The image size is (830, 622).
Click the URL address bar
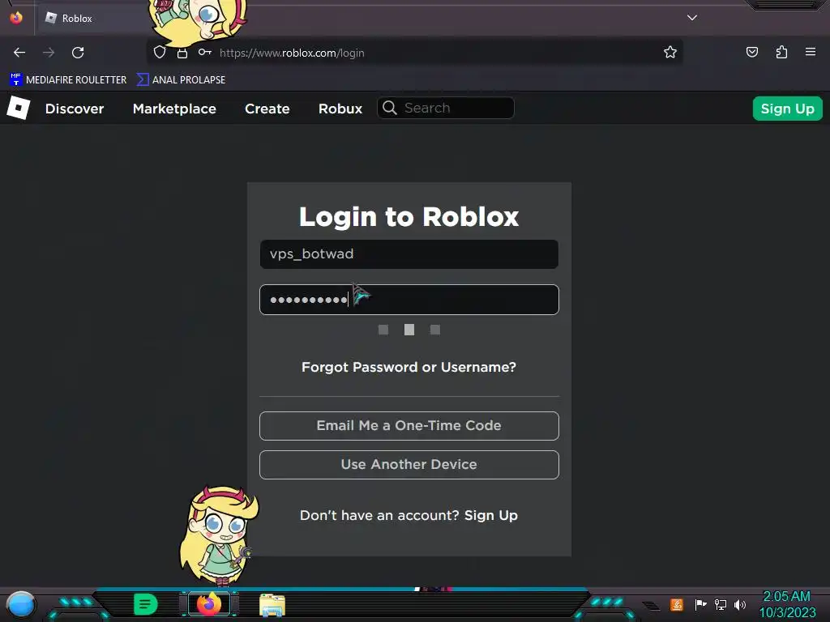click(413, 53)
